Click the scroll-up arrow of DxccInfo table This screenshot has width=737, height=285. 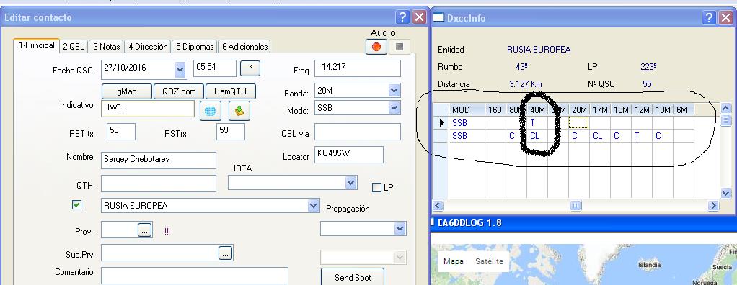tap(725, 109)
